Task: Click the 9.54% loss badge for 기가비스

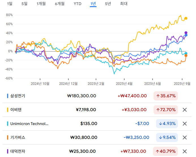Action: tap(167, 137)
